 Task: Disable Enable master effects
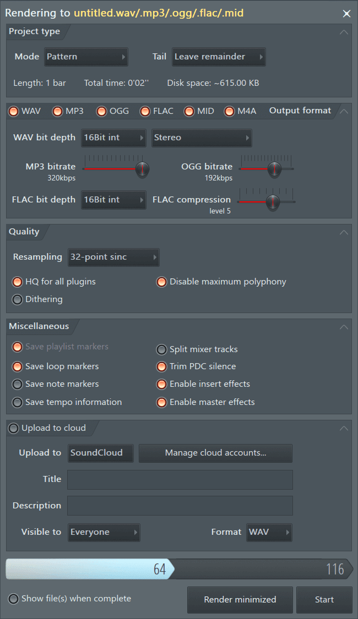coord(161,402)
